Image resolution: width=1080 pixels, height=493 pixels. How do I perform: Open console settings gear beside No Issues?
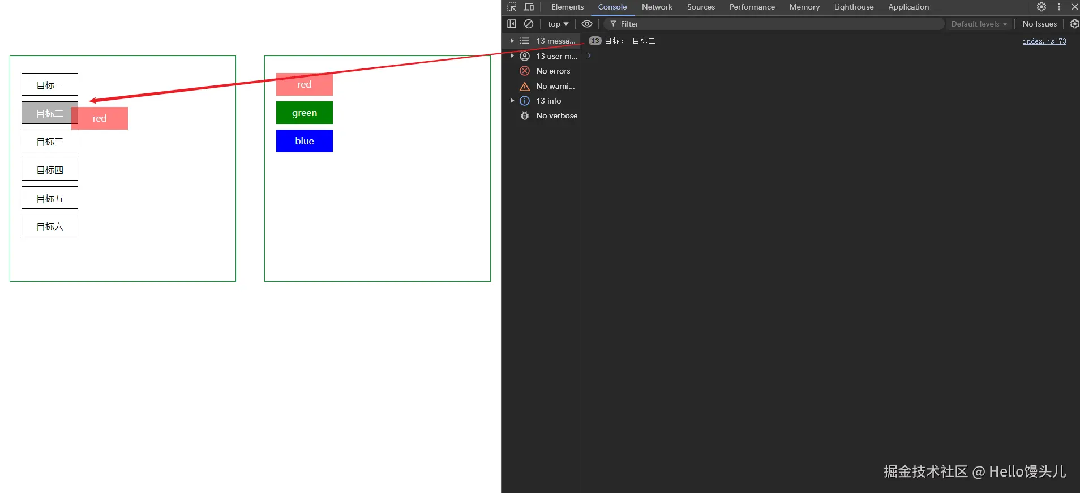click(x=1074, y=24)
